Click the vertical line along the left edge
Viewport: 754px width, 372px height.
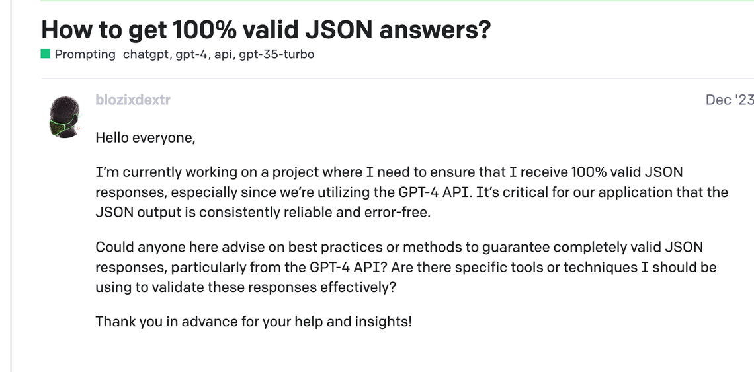[x=11, y=198]
